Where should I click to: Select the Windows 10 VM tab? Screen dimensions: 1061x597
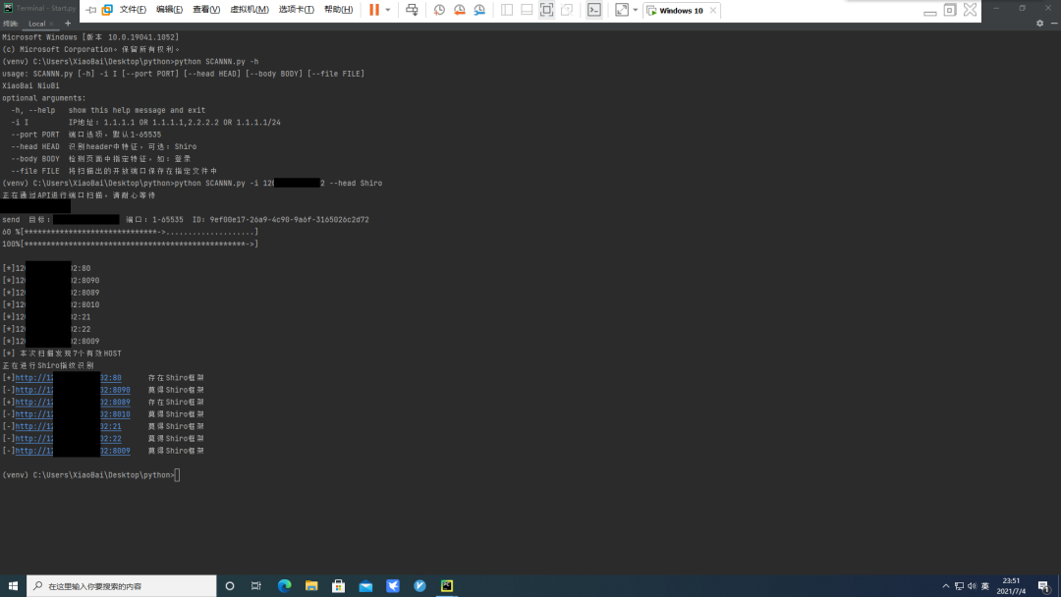coord(680,11)
